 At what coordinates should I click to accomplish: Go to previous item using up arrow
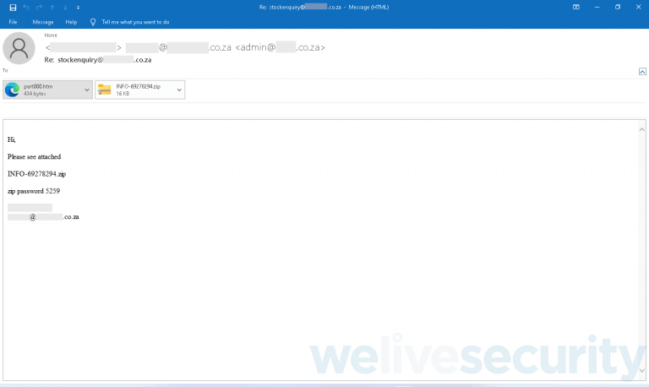click(x=52, y=7)
